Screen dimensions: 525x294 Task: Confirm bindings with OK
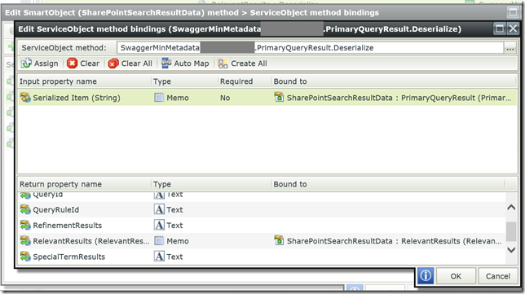point(456,276)
